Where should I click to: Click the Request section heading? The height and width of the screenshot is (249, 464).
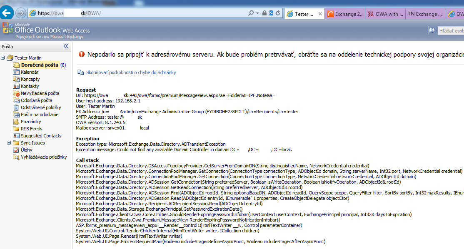[86, 90]
